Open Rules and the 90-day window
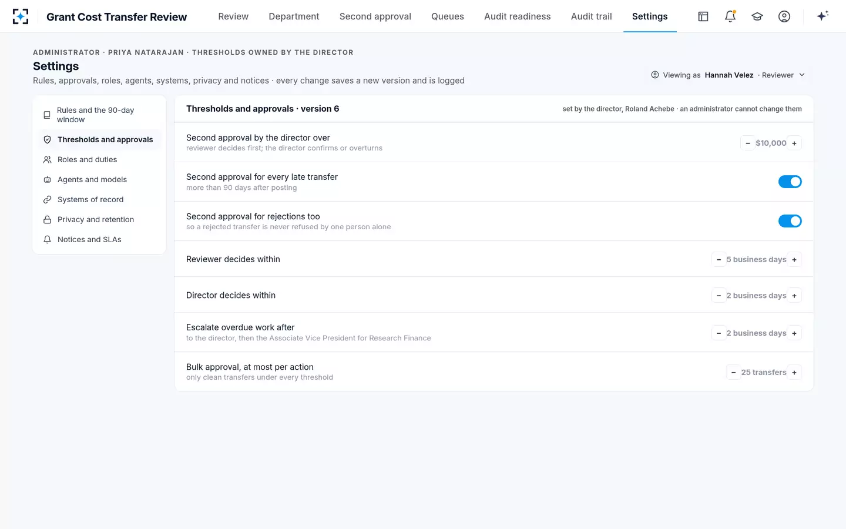Image resolution: width=846 pixels, height=529 pixels. (x=99, y=115)
